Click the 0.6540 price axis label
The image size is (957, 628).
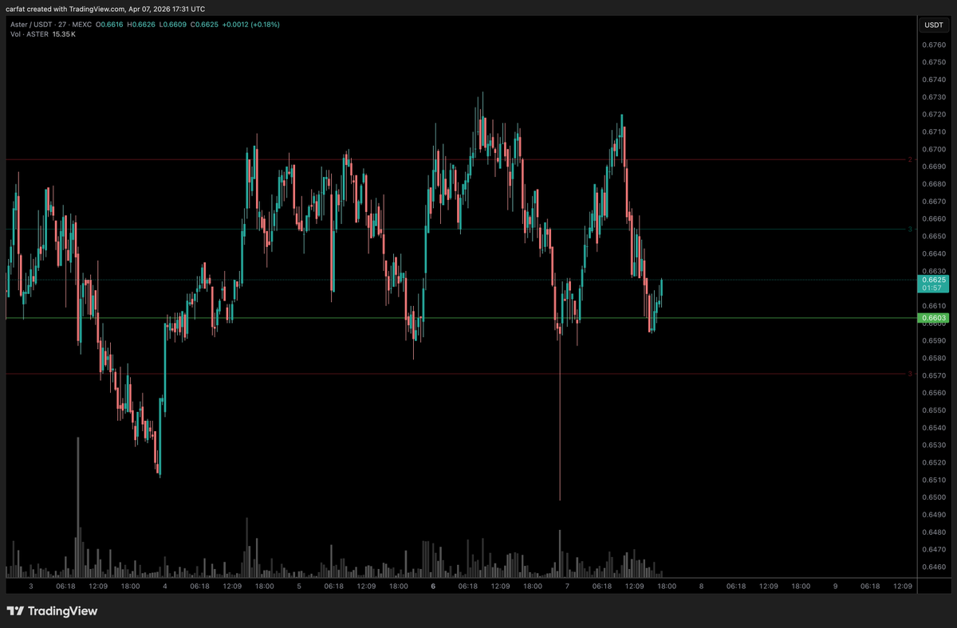(x=934, y=427)
